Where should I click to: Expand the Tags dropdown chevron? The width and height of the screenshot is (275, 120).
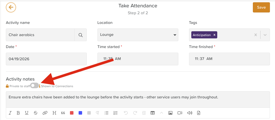(265, 35)
